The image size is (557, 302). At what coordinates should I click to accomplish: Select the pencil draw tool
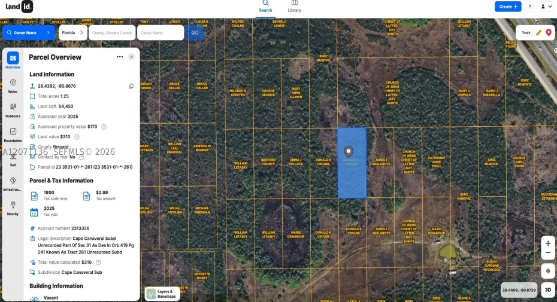click(538, 33)
